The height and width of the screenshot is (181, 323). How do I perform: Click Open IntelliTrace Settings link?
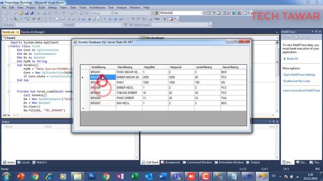pos(299,75)
